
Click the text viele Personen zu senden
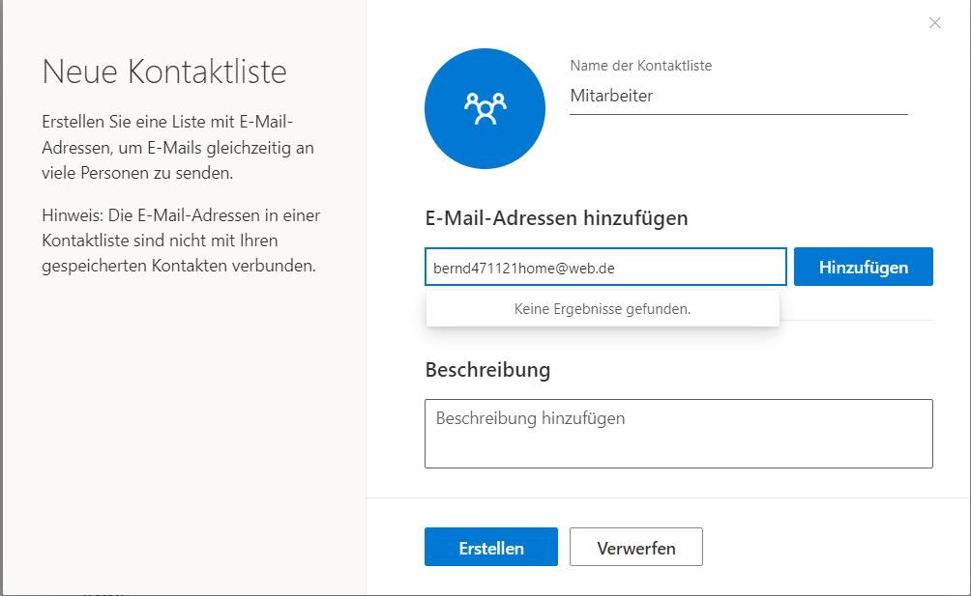(x=138, y=174)
